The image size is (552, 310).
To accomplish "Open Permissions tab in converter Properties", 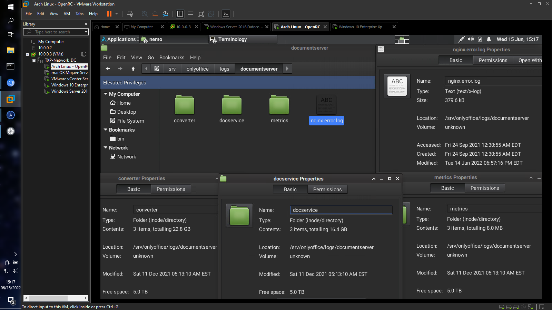I will pyautogui.click(x=171, y=189).
